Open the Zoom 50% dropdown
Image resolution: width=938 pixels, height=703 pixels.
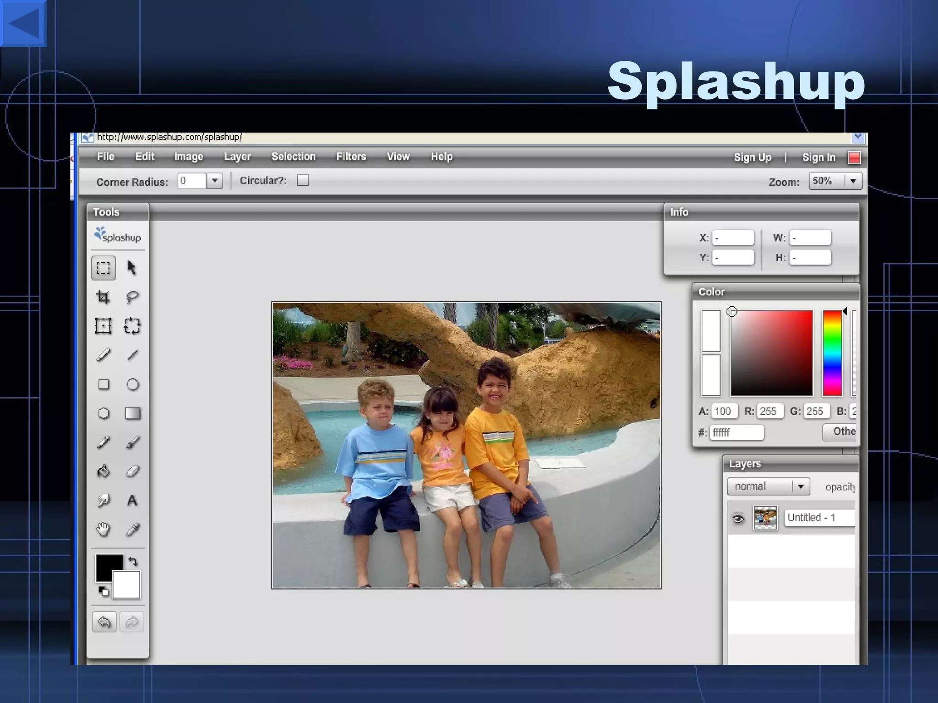click(853, 181)
